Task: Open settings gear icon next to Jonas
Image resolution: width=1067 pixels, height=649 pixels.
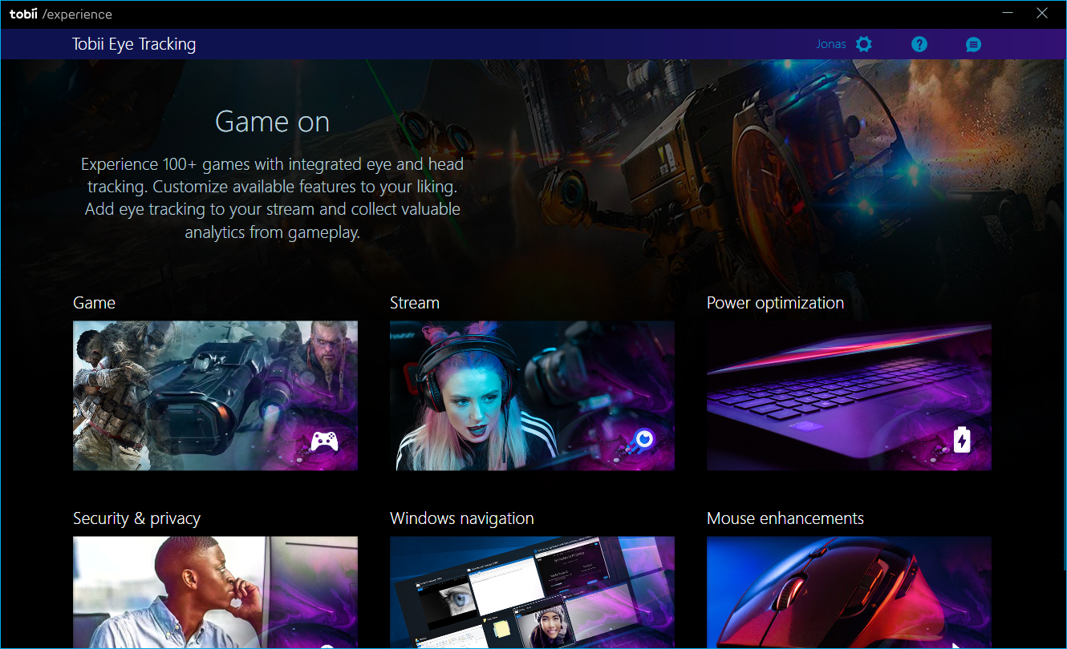Action: click(x=863, y=44)
